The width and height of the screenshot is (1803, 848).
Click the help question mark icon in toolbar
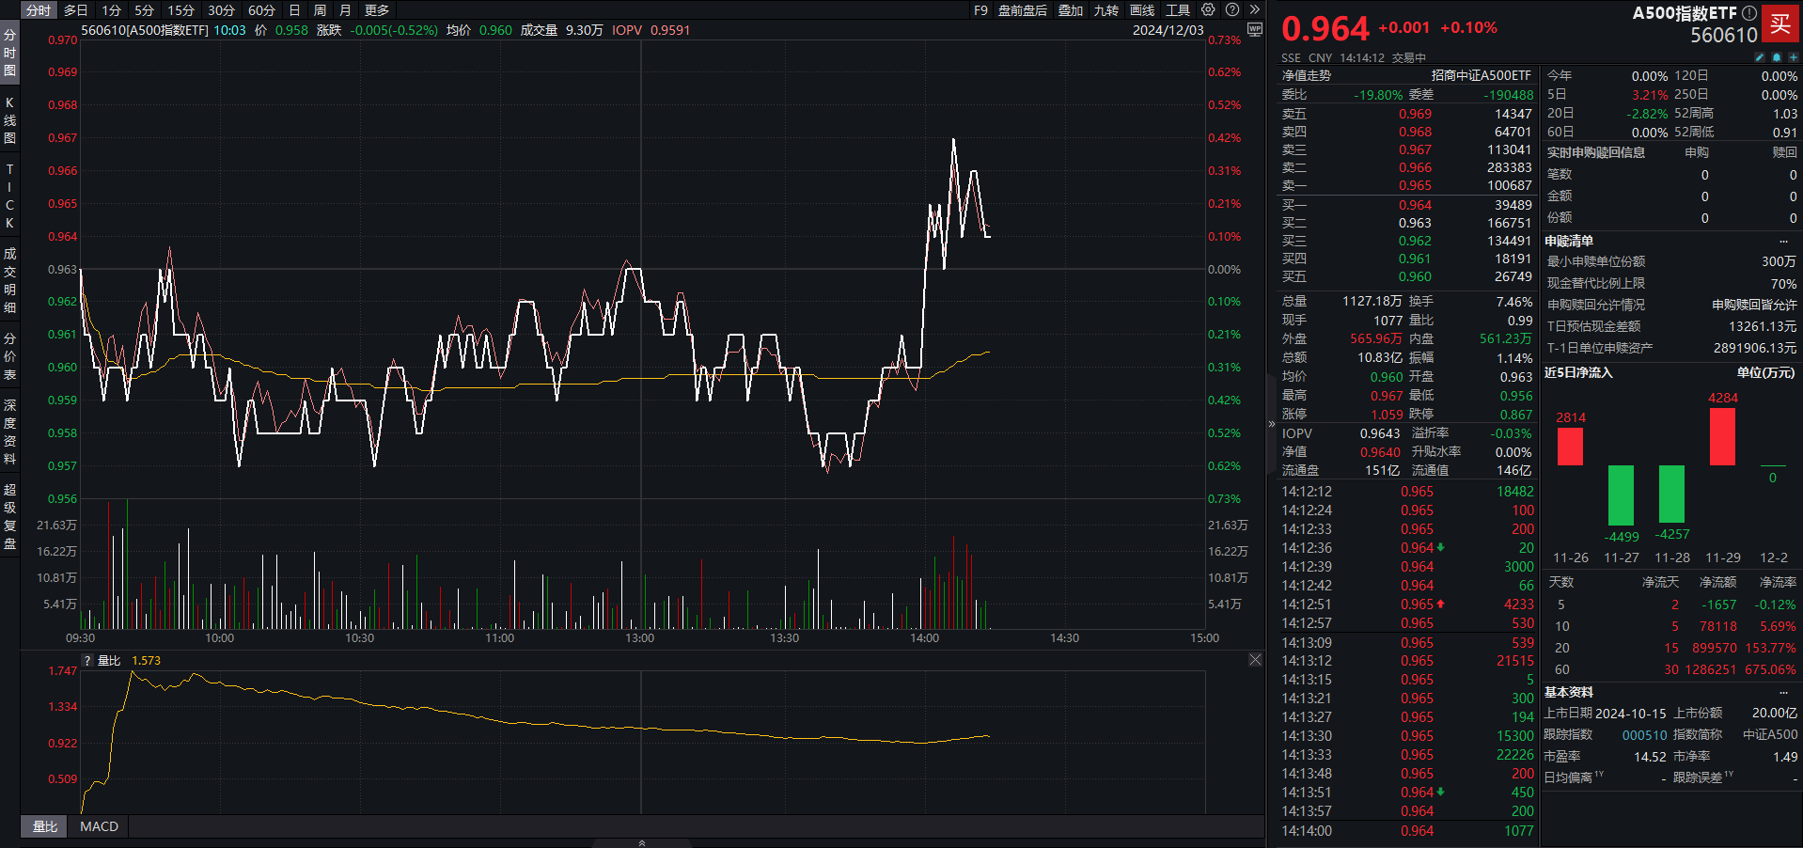(1232, 10)
